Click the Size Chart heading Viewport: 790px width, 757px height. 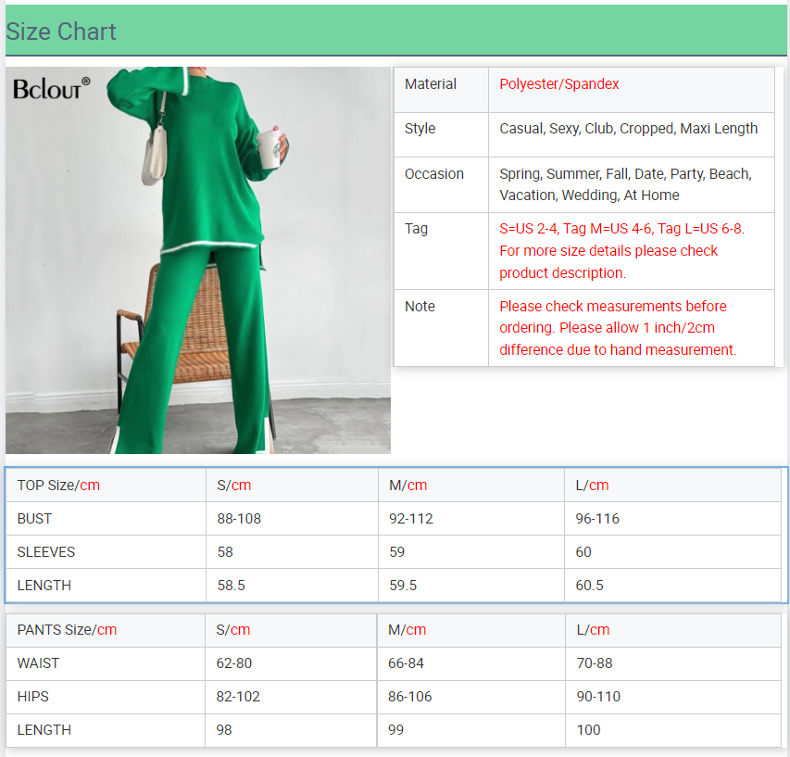click(61, 32)
